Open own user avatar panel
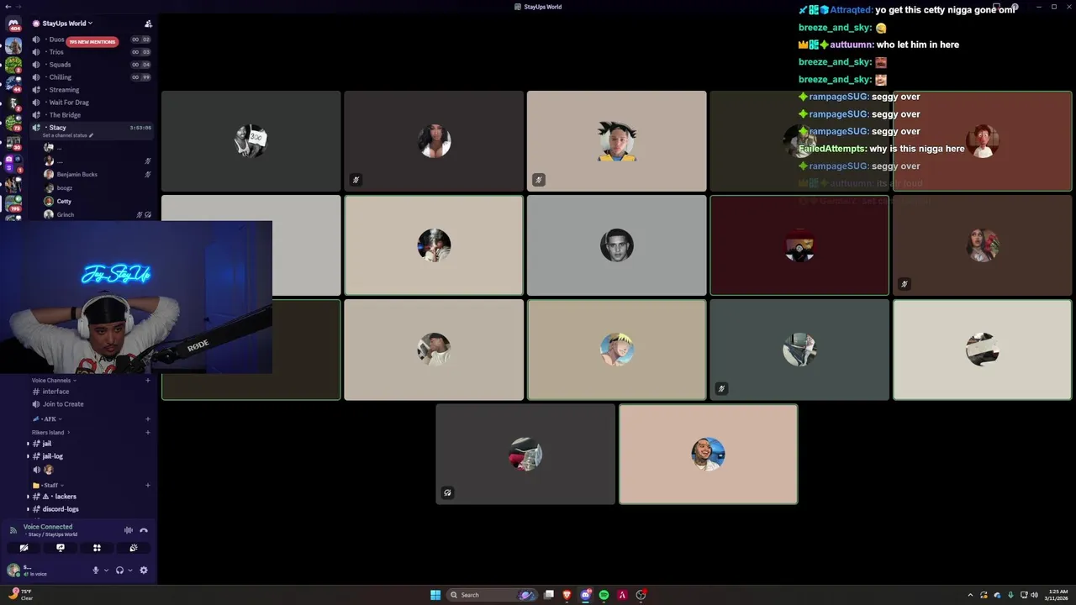The image size is (1076, 605). point(13,571)
